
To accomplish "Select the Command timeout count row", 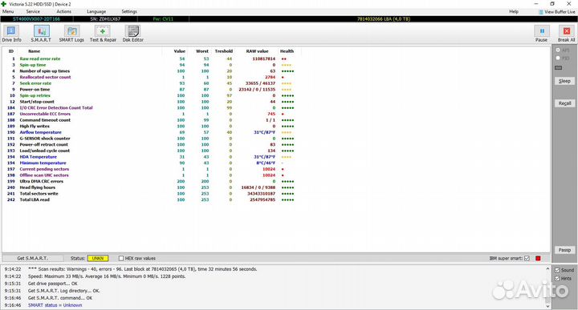I will pyautogui.click(x=151, y=120).
